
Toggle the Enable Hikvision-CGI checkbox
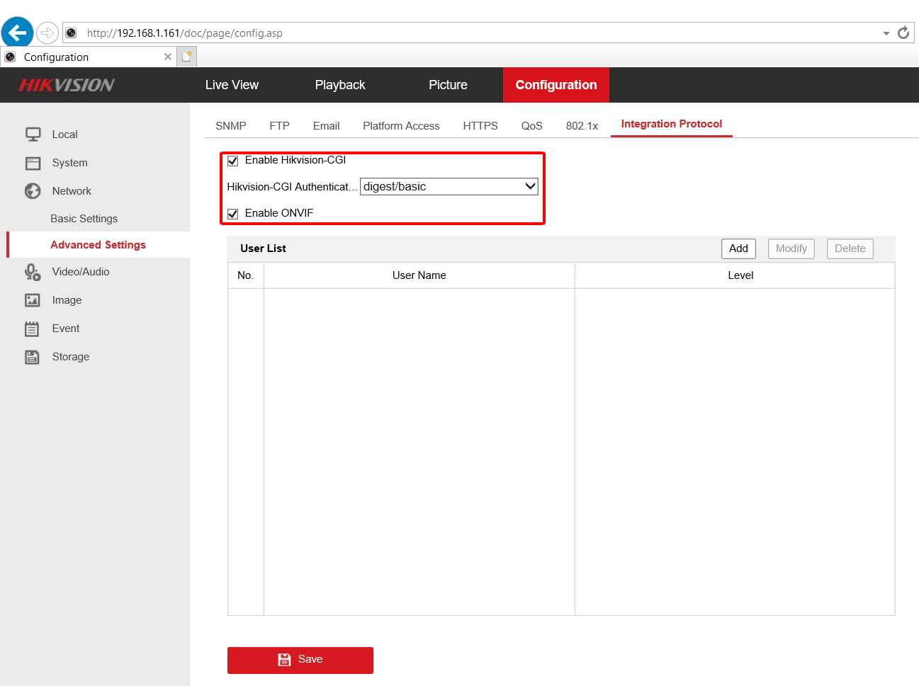[x=232, y=161]
